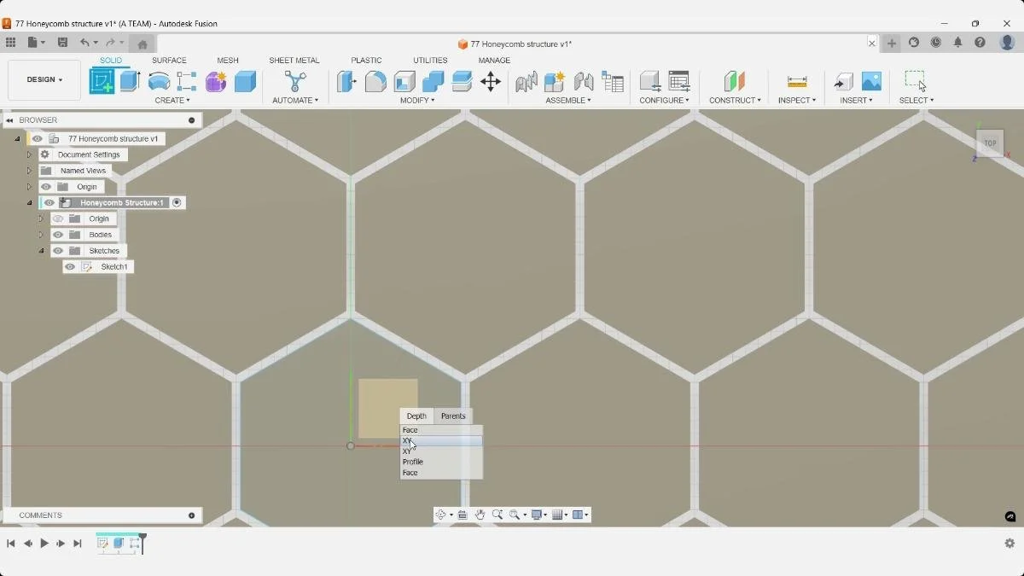The height and width of the screenshot is (576, 1024).
Task: Switch to the SURFACE tab
Action: click(x=169, y=61)
